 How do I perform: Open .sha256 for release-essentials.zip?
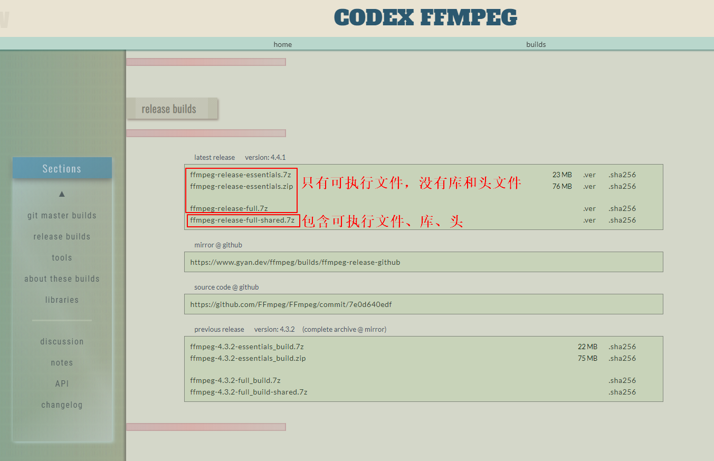pos(622,186)
